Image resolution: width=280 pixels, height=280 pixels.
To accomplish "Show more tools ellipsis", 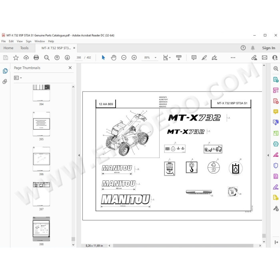I will [233, 58].
